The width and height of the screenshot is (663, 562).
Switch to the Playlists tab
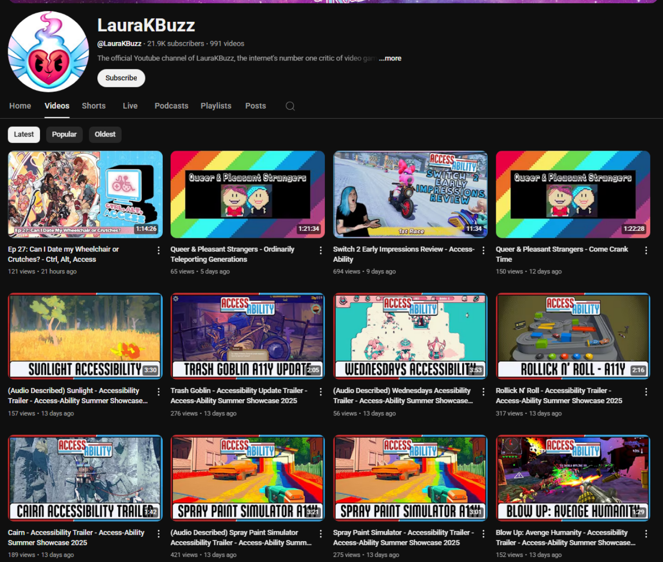coord(216,106)
